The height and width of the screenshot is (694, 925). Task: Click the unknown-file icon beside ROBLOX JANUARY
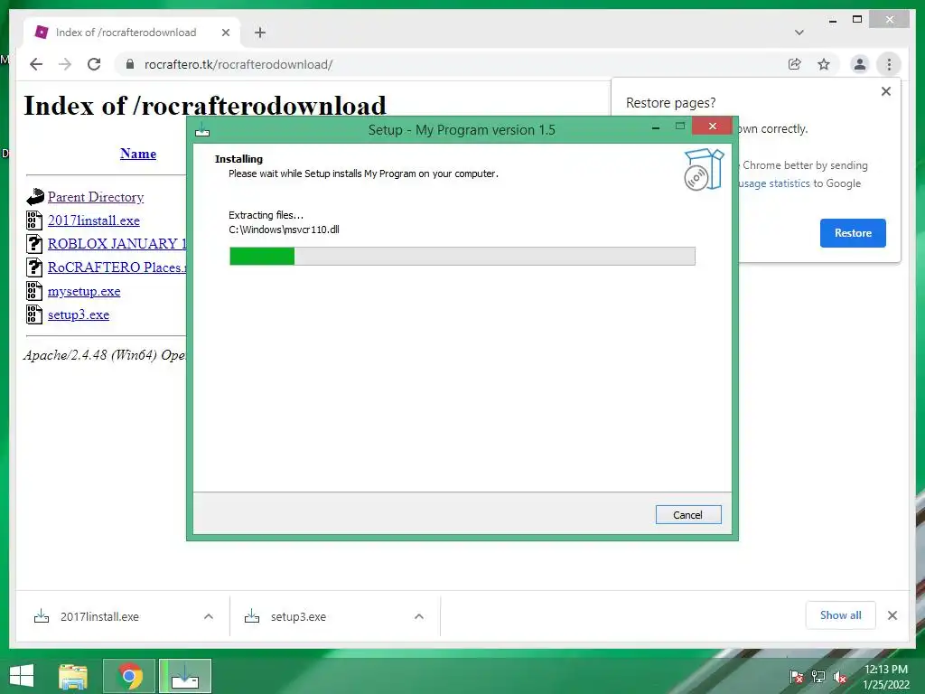[34, 244]
